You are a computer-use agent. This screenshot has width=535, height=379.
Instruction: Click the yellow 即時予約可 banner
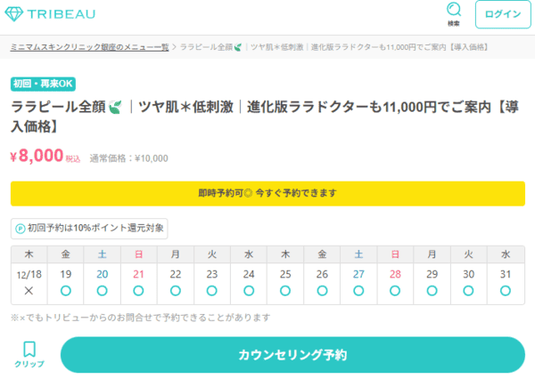point(267,193)
